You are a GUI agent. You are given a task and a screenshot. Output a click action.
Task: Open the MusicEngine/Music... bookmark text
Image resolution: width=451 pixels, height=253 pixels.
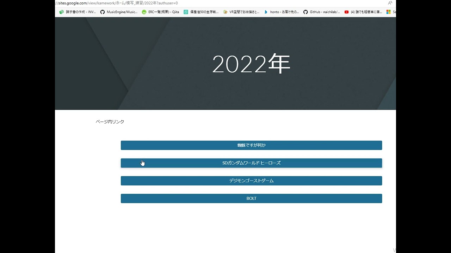coord(122,12)
